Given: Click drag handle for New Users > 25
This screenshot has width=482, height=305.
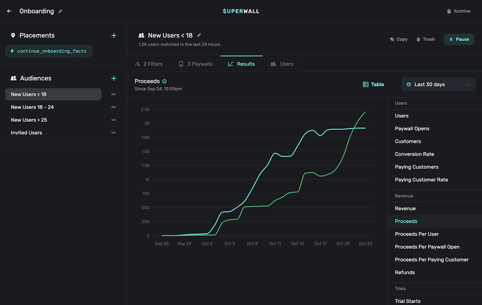Looking at the screenshot, I should pyautogui.click(x=113, y=120).
